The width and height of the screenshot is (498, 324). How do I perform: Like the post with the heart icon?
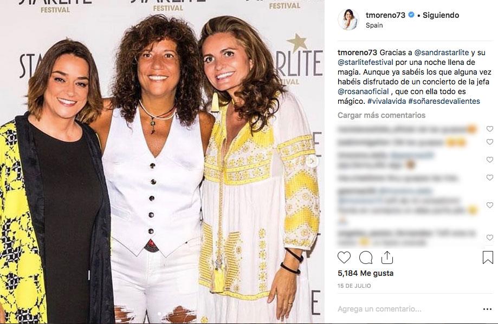pos(344,257)
